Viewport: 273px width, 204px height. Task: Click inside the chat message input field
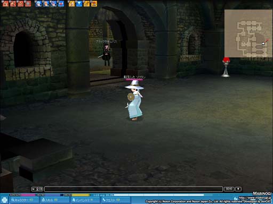pyautogui.click(x=133, y=189)
